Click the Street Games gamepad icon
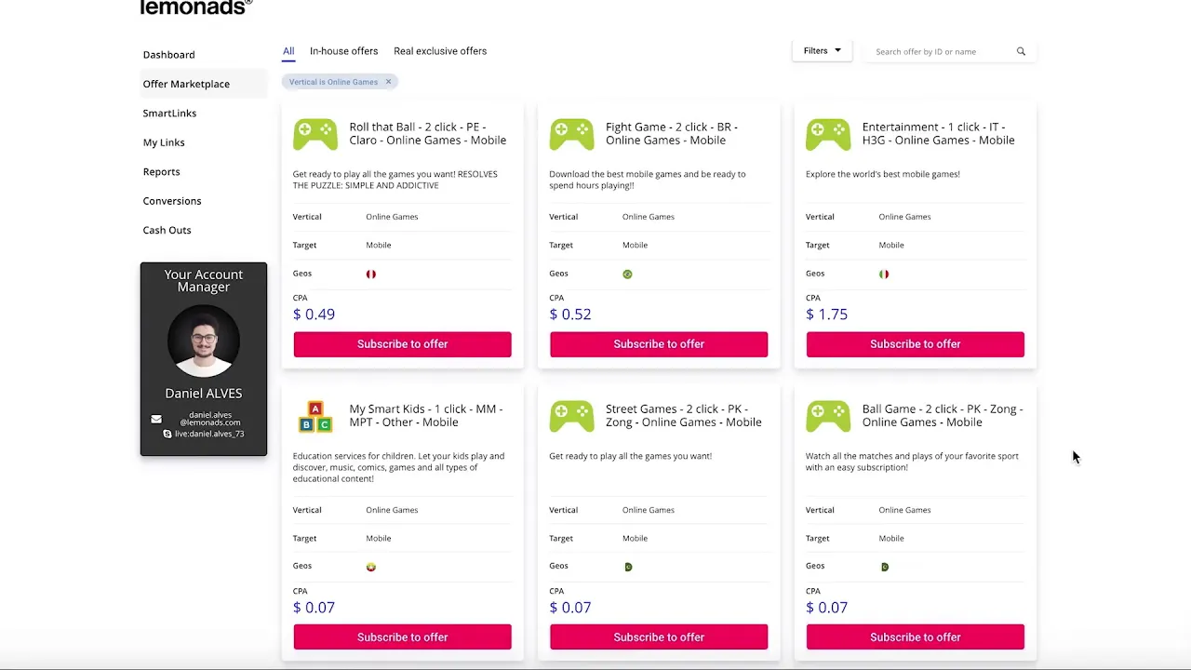Viewport: 1191px width, 670px height. click(571, 416)
